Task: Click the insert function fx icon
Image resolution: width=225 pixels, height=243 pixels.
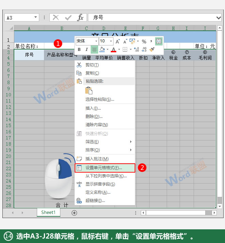Action: pyautogui.click(x=80, y=17)
